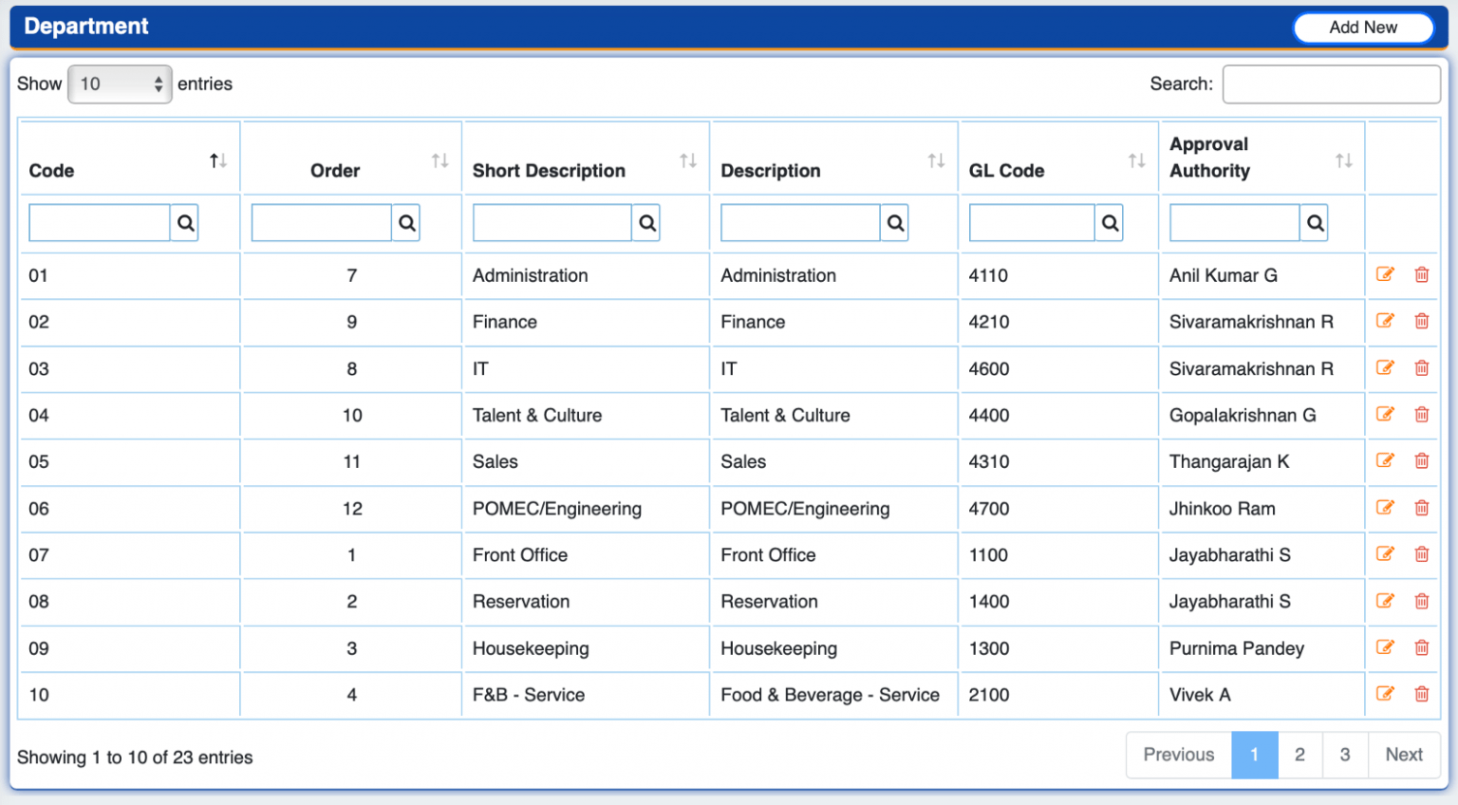This screenshot has width=1458, height=805.
Task: Go to the Next page of departments
Action: coord(1404,755)
